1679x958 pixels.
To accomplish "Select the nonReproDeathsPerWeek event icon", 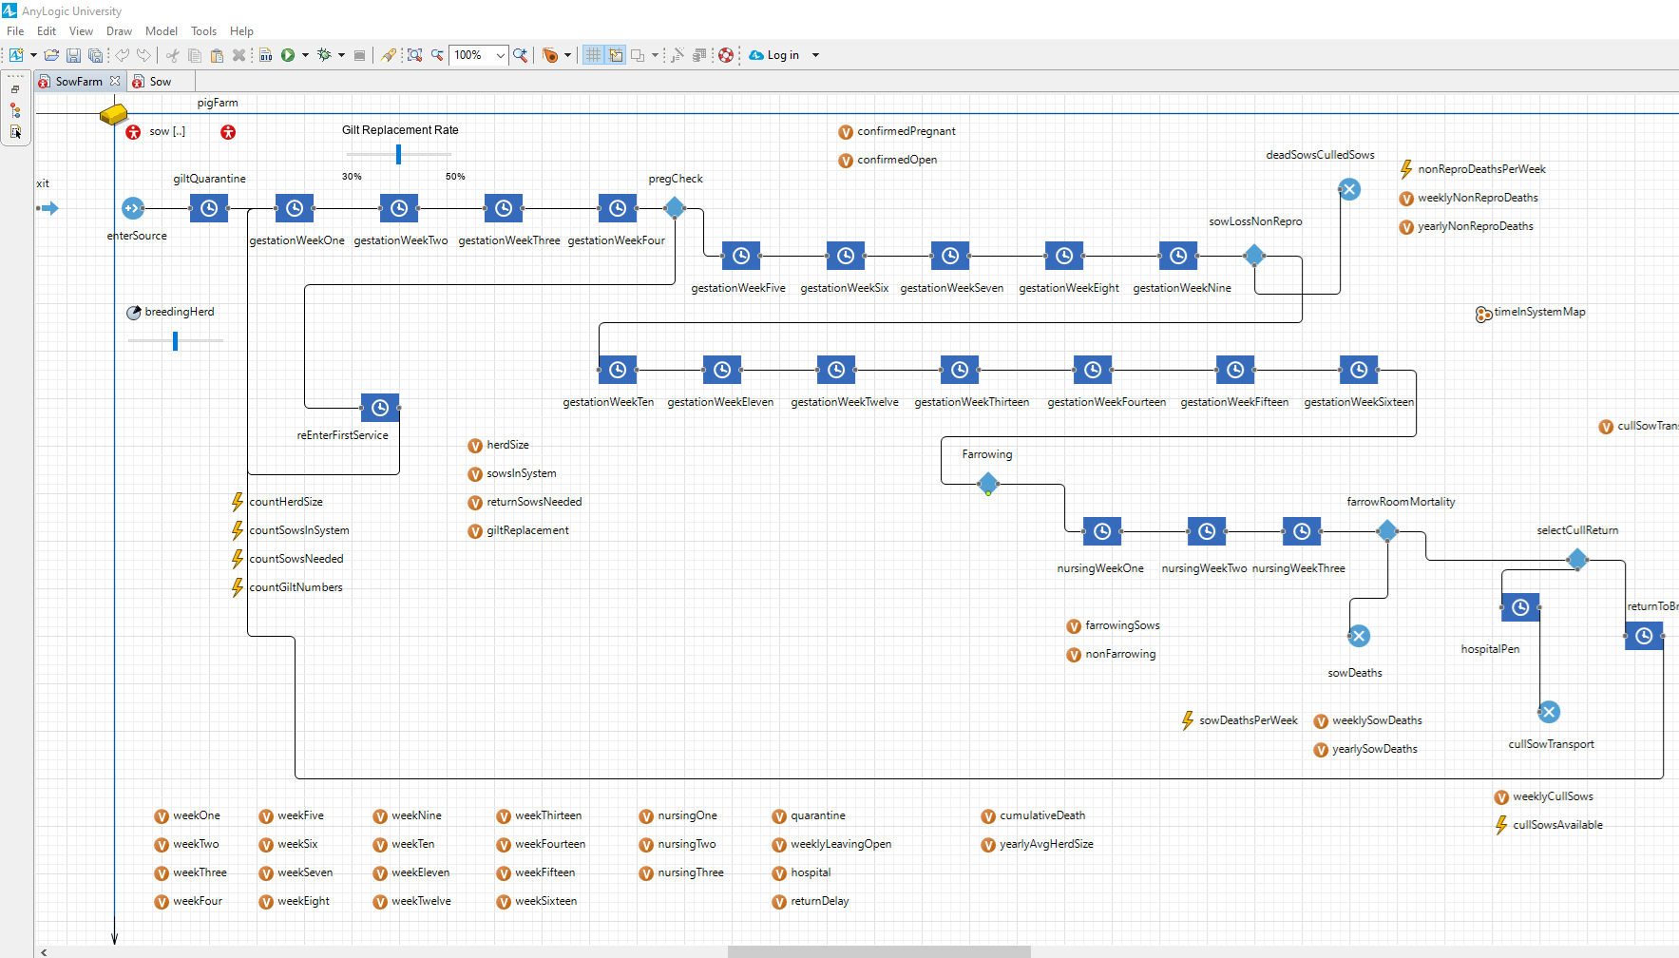I will click(x=1406, y=169).
